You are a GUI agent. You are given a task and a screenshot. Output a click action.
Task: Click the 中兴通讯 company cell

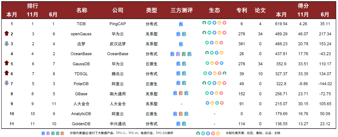coord(117,124)
